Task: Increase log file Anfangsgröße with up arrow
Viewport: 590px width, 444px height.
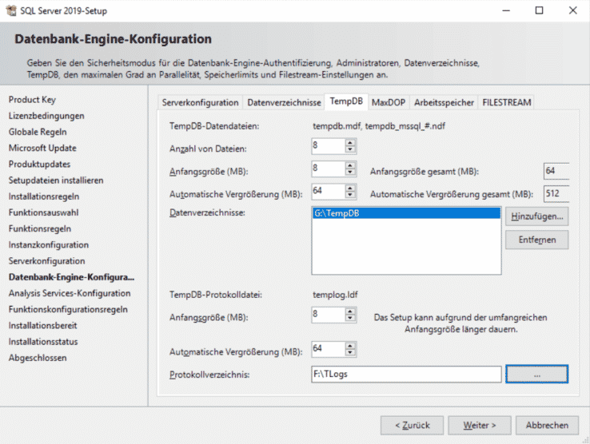Action: tap(350, 311)
